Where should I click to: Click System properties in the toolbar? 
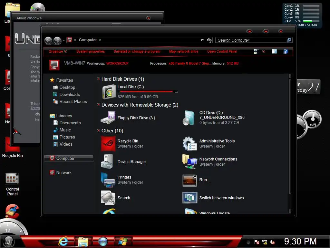click(91, 51)
